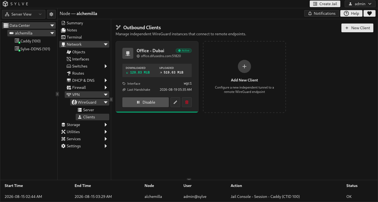Disable the Office - Dubai client
This screenshot has width=378, height=202.
tap(146, 102)
